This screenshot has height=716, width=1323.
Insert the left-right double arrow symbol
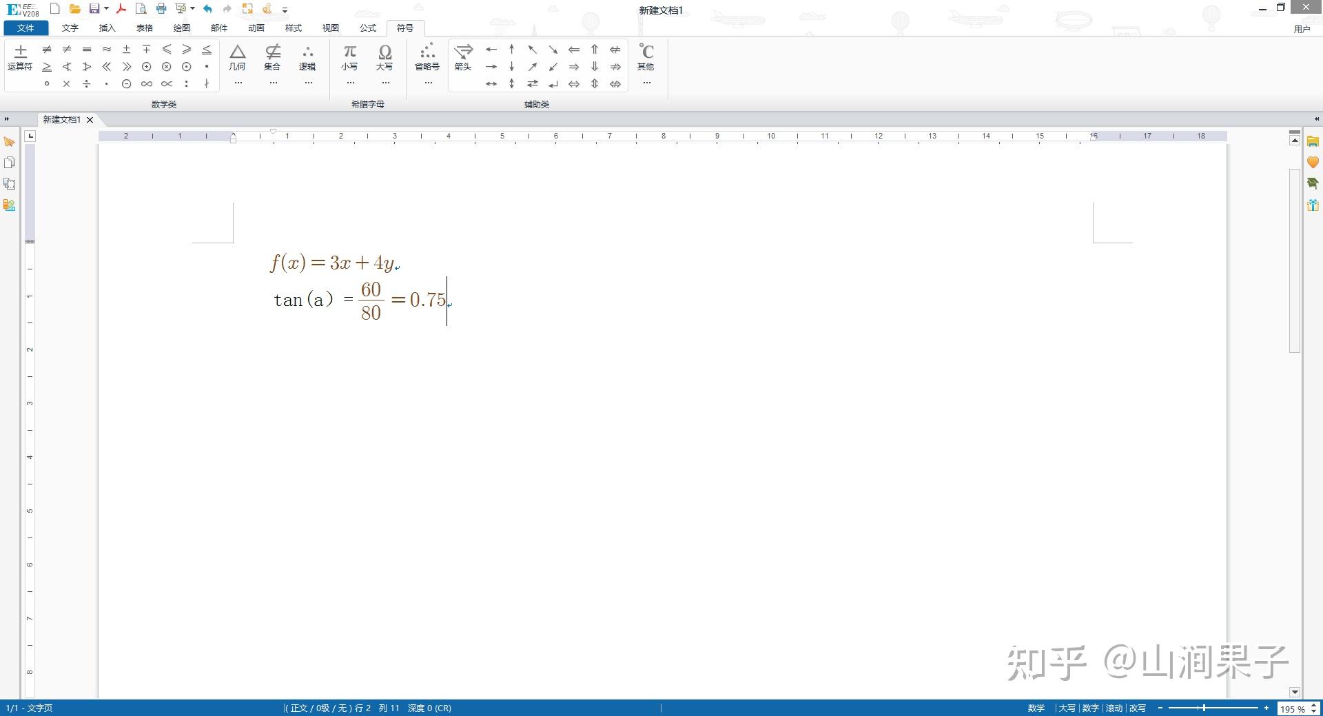(574, 84)
